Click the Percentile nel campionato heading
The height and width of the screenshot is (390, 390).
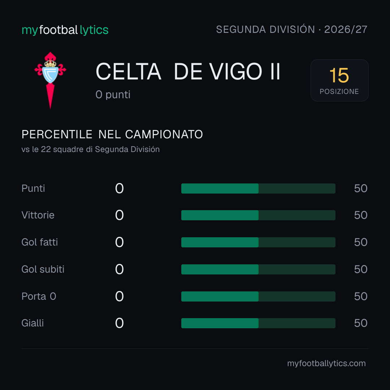point(112,134)
